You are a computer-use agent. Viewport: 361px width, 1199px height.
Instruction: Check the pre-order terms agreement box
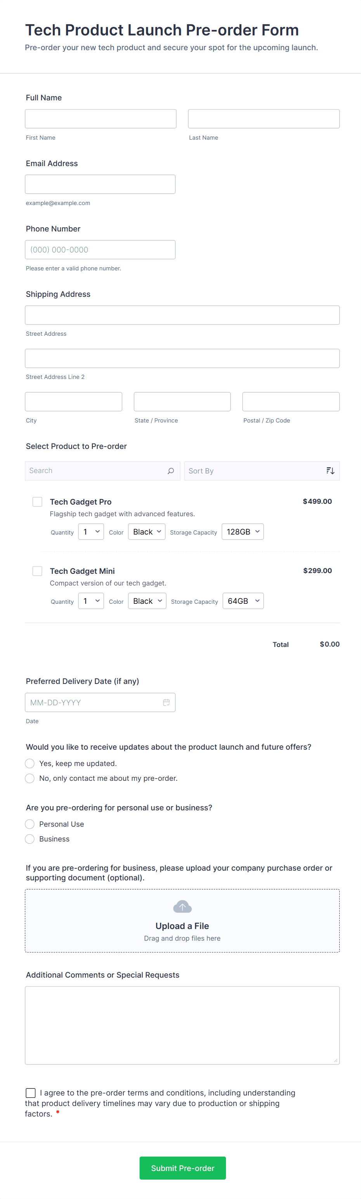[31, 1092]
